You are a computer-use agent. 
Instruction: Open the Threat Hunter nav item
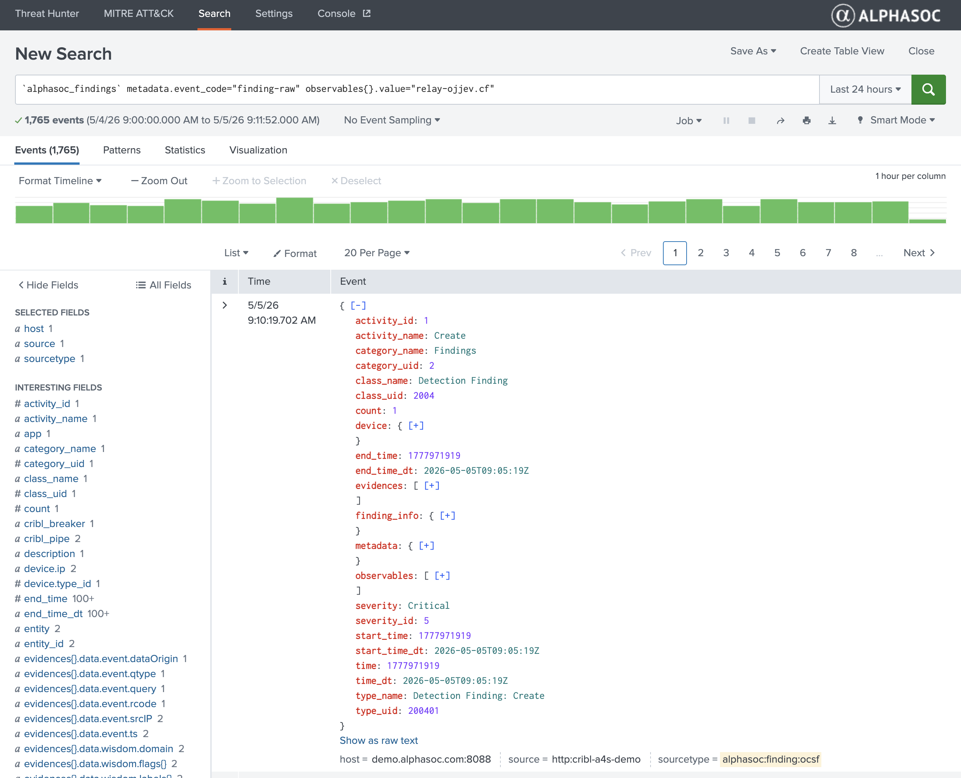coord(47,14)
